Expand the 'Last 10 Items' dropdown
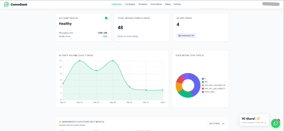This screenshot has width=284, height=131. [216, 124]
